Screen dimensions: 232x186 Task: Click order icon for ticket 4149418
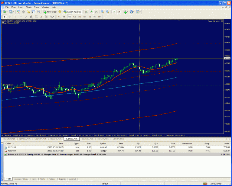click(5, 147)
